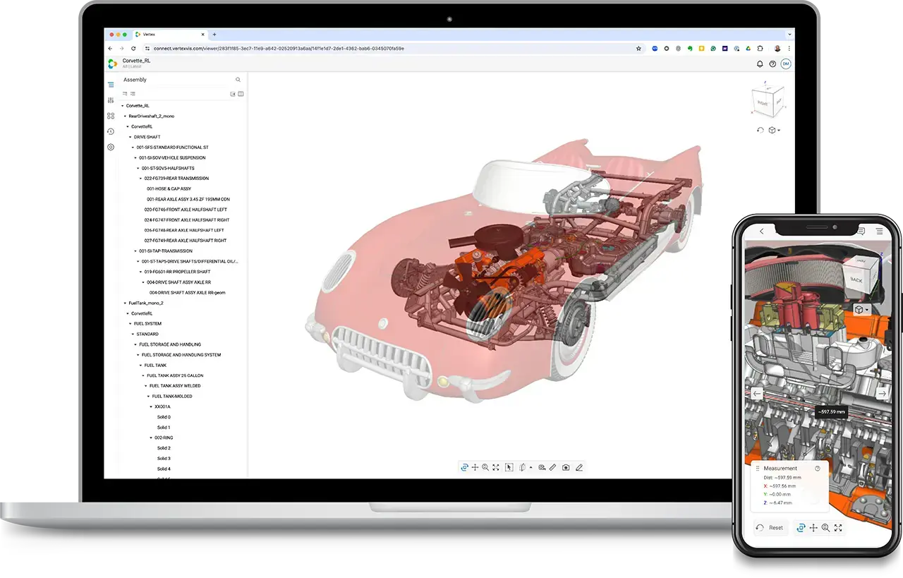This screenshot has height=578, width=903.
Task: Click the fit-all icon in the viewer toolbar
Action: [x=496, y=467]
